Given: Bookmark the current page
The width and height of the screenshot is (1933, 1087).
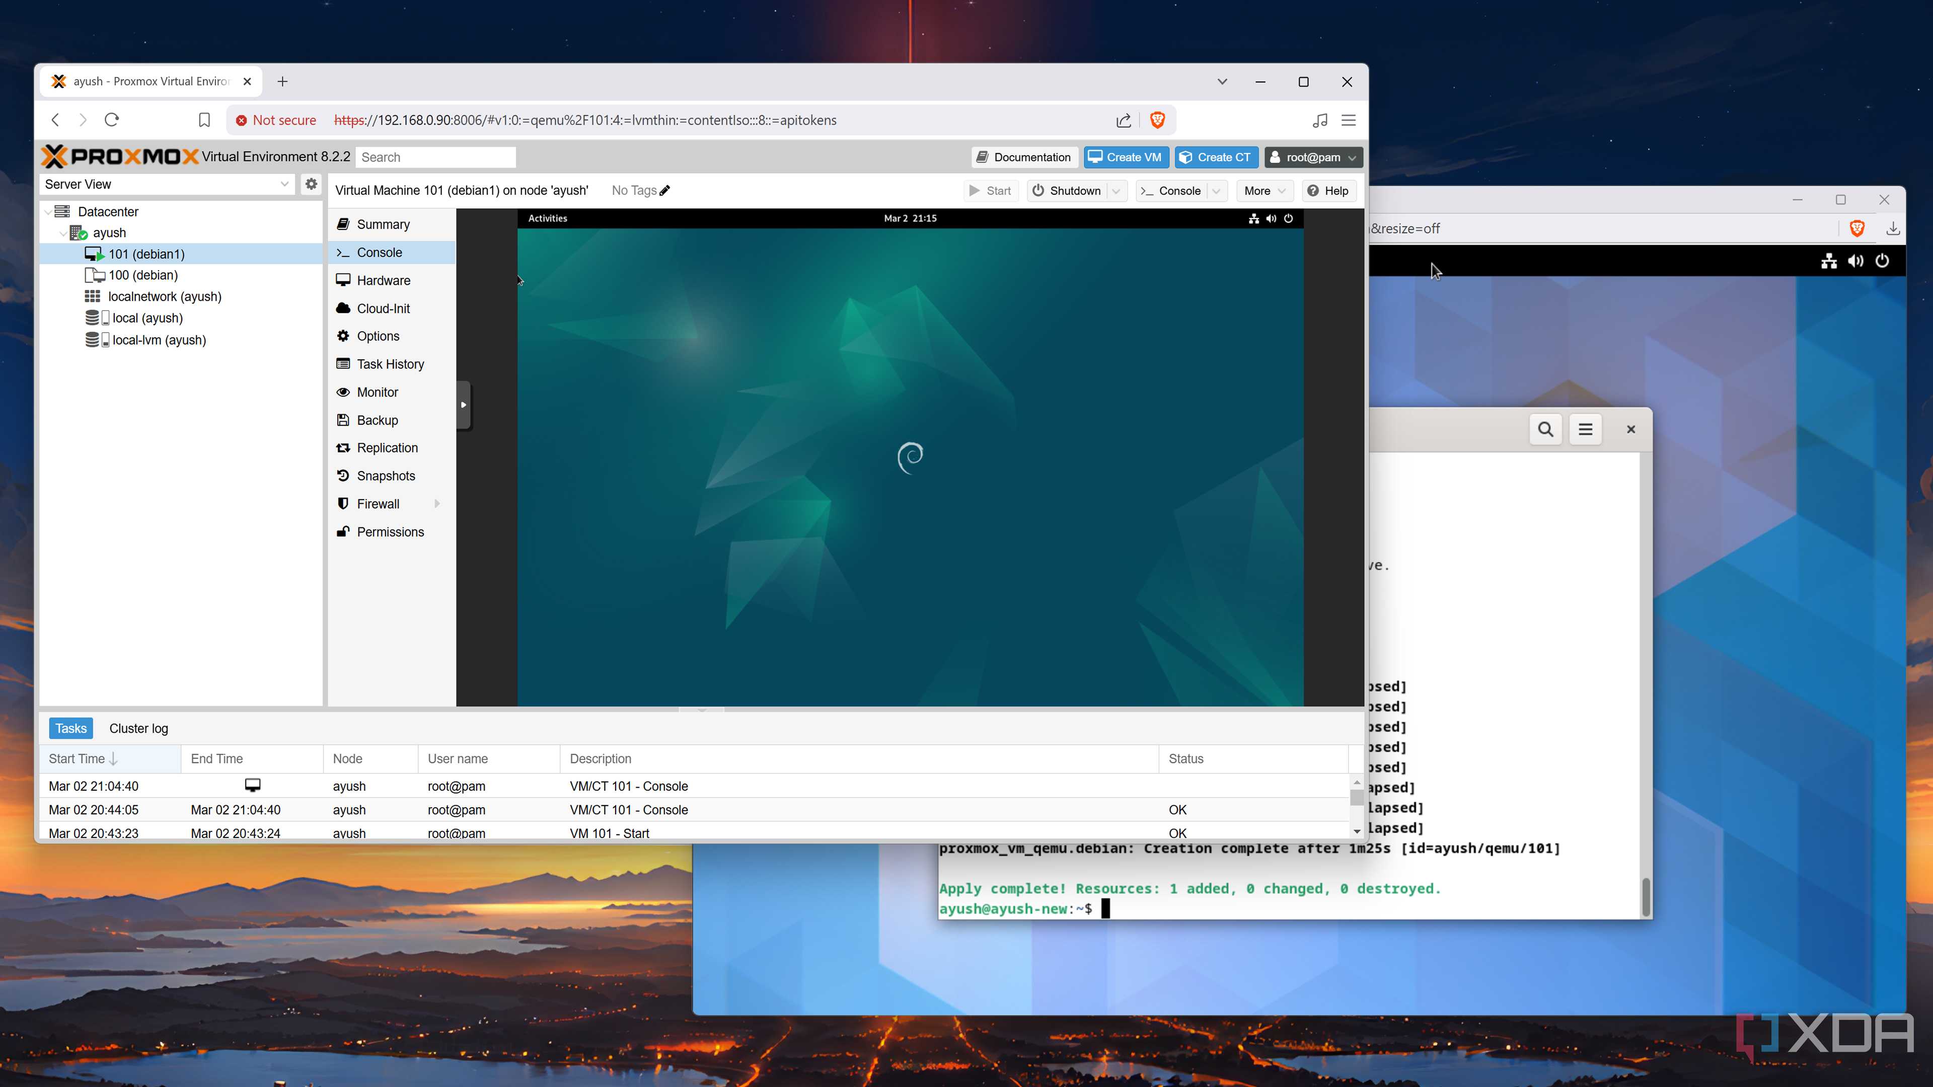Looking at the screenshot, I should (x=204, y=120).
